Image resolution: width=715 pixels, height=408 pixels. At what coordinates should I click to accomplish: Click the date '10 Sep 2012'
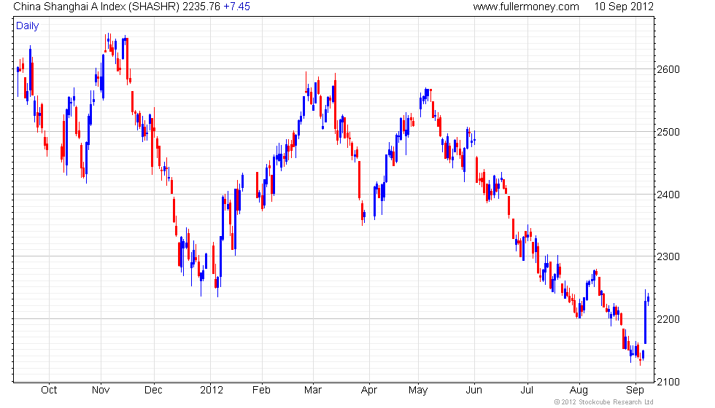pyautogui.click(x=623, y=7)
